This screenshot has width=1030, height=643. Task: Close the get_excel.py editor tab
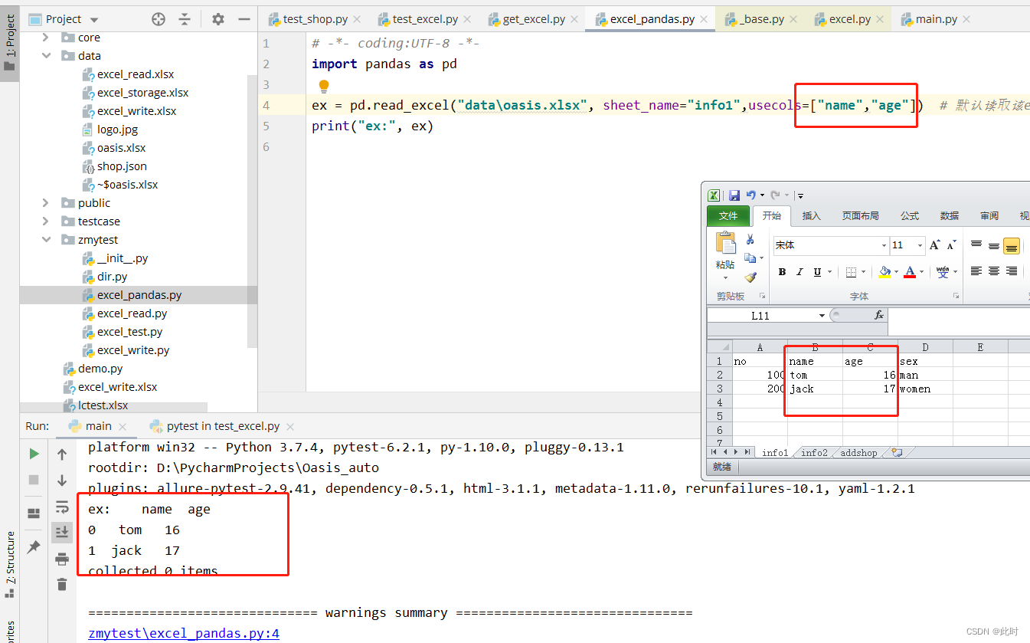pos(575,19)
